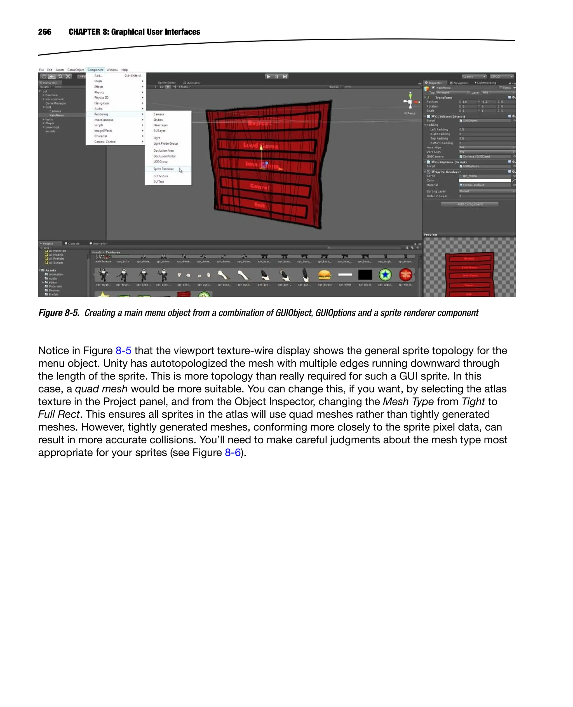Open the Vert Align dropdown
The height and width of the screenshot is (707, 573).
click(487, 152)
